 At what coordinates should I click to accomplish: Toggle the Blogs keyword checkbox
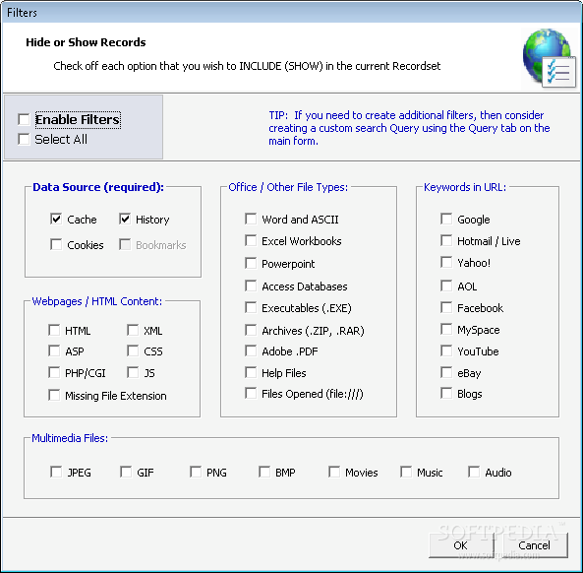(x=446, y=393)
